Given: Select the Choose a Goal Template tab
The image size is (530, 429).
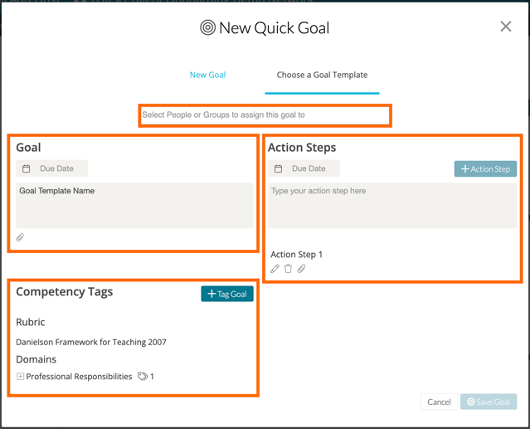Looking at the screenshot, I should (x=322, y=75).
